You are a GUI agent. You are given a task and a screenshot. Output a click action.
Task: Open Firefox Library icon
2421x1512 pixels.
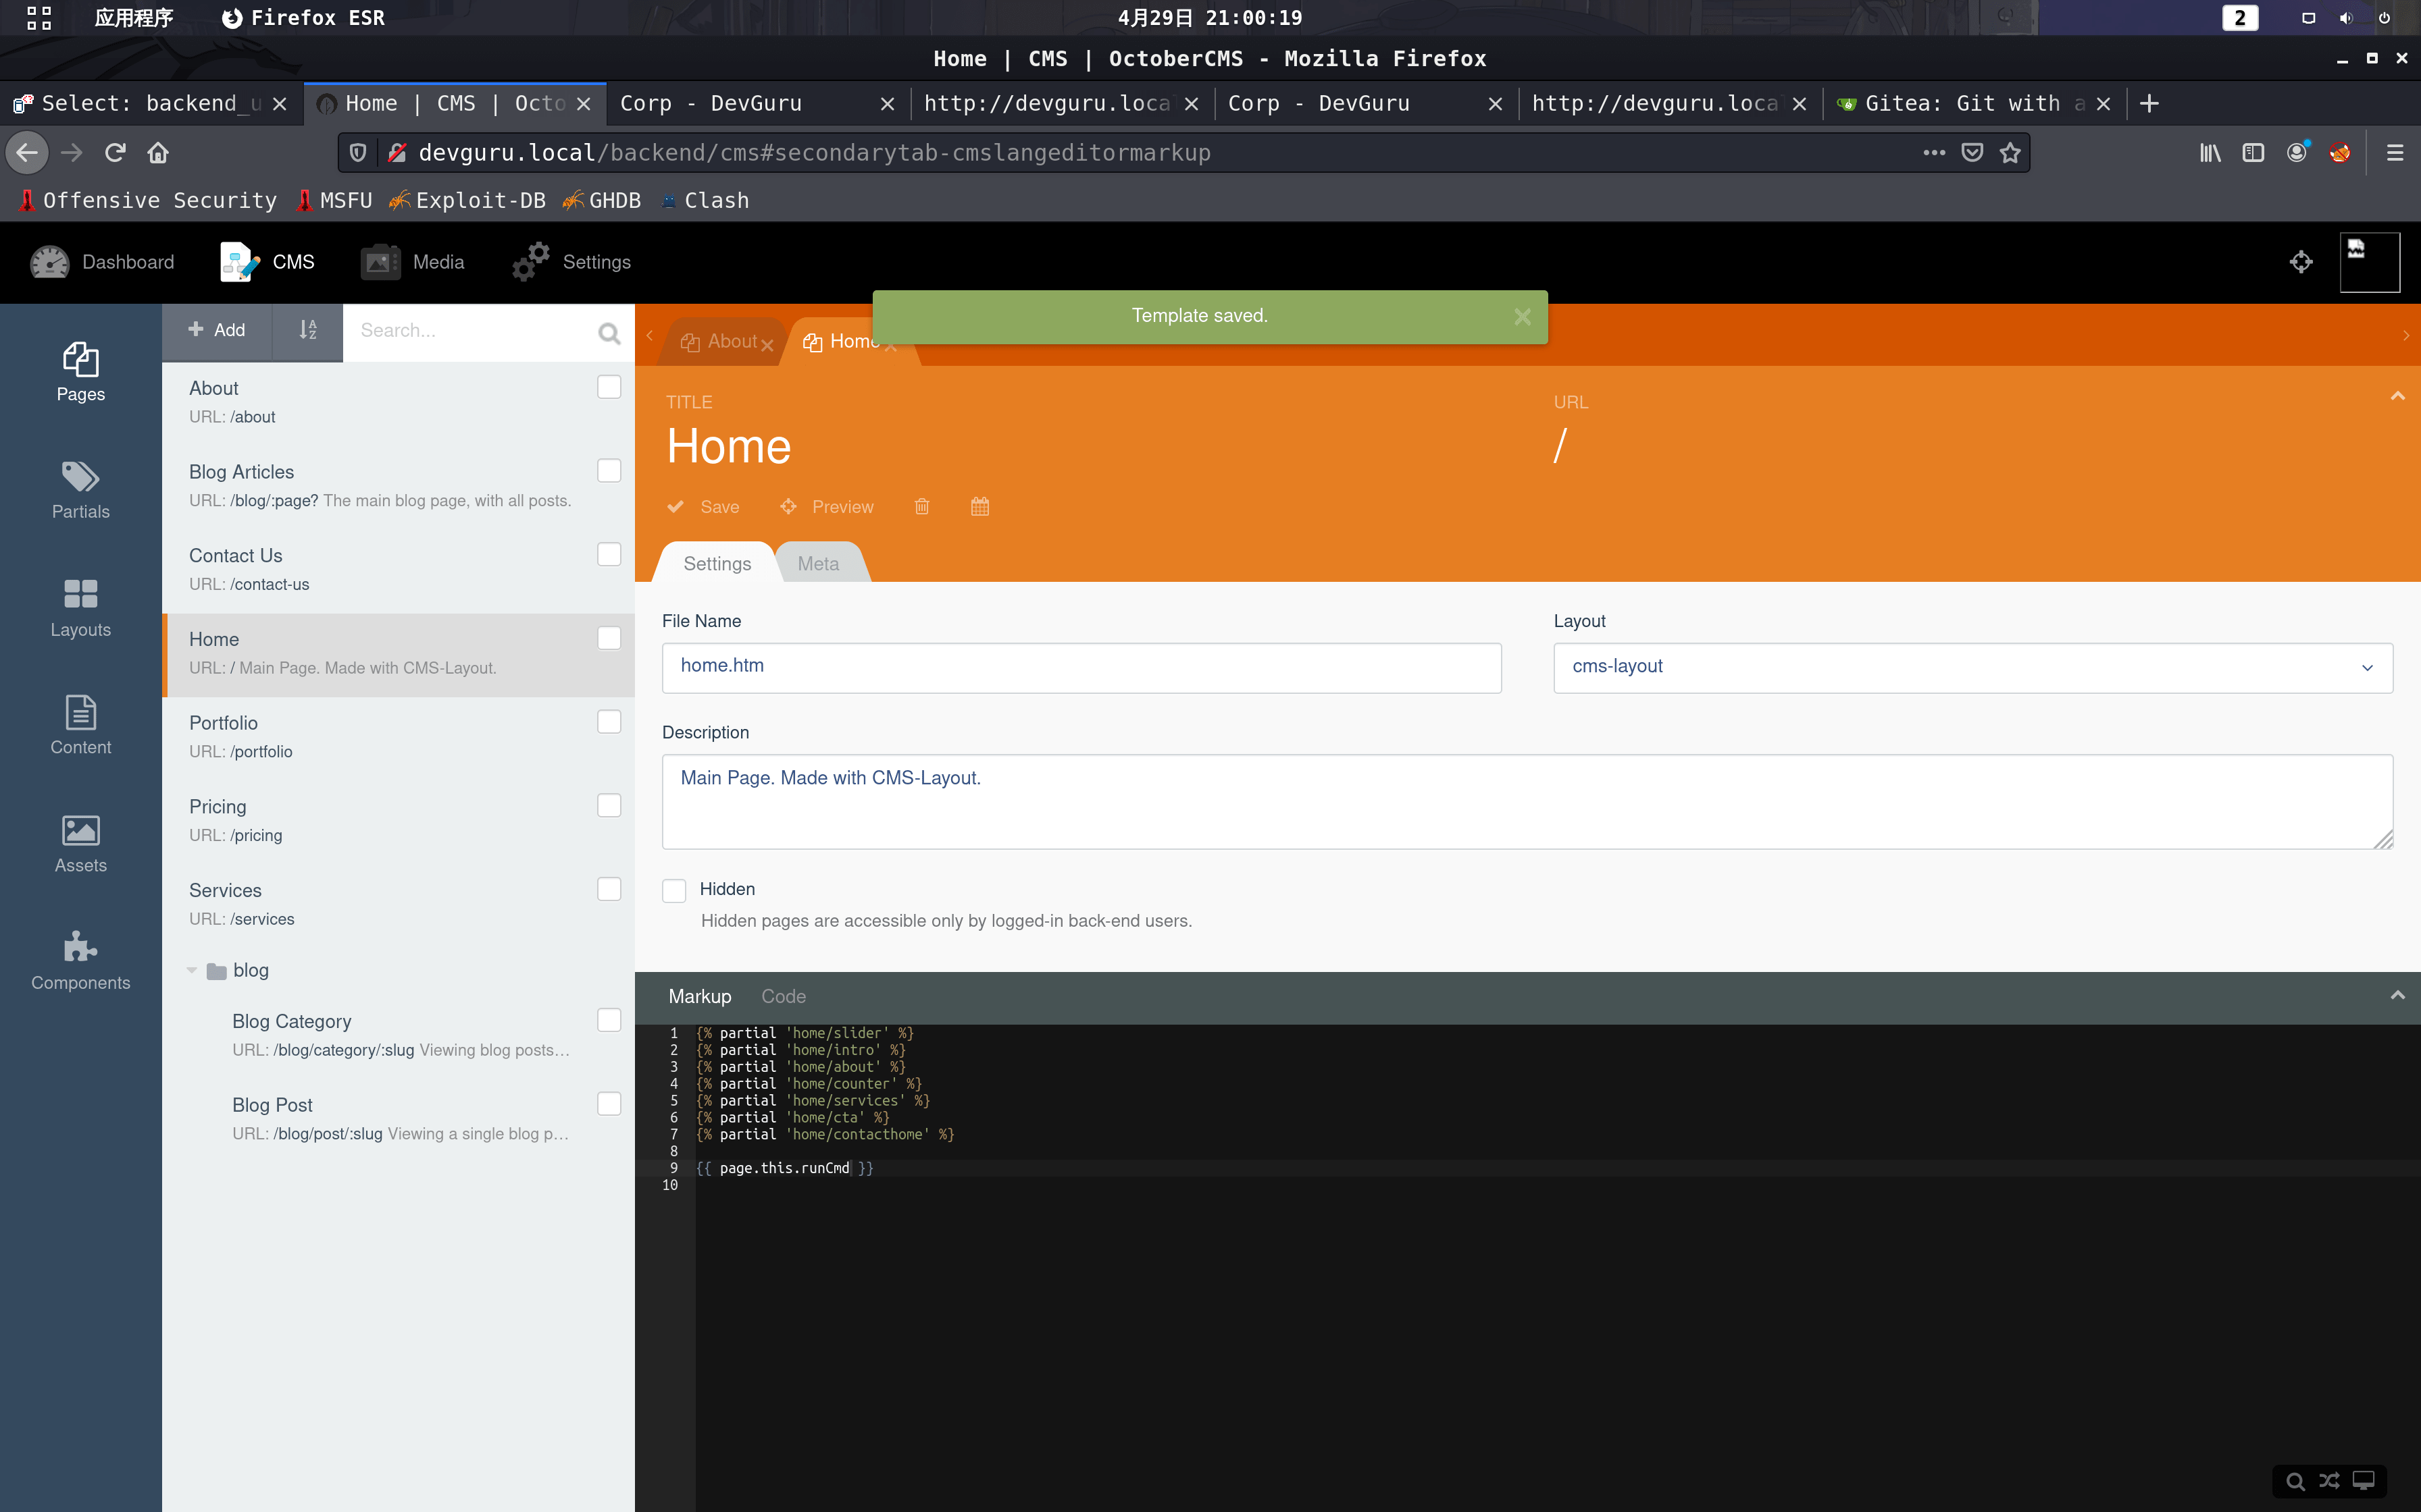coord(2210,153)
